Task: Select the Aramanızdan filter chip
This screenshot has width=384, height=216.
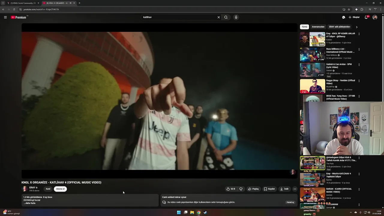Action: (x=318, y=27)
